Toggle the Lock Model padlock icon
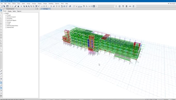Screen dimensions: 176x100 18,6
